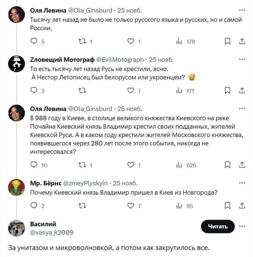Open more options on Оля Левина's first tweet
Screen dimensions: 253x257
[x=242, y=10]
